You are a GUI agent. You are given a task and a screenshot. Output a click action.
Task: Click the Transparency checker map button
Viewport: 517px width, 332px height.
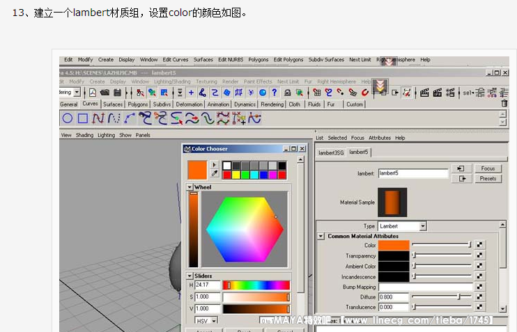point(479,256)
